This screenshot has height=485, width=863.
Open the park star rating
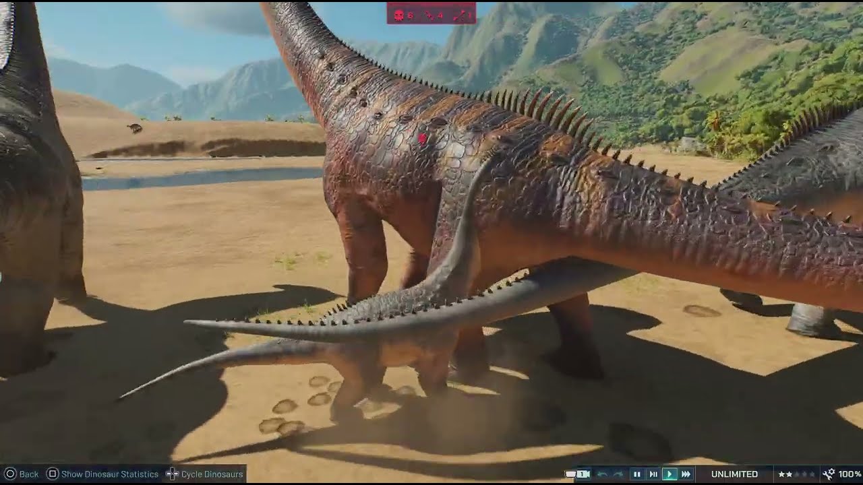[796, 474]
